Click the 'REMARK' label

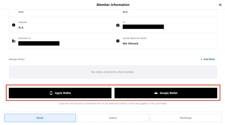[x=23, y=23]
